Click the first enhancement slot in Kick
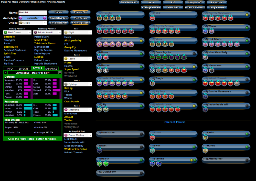Viewport: 256px width, 181px height. click(x=152, y=18)
